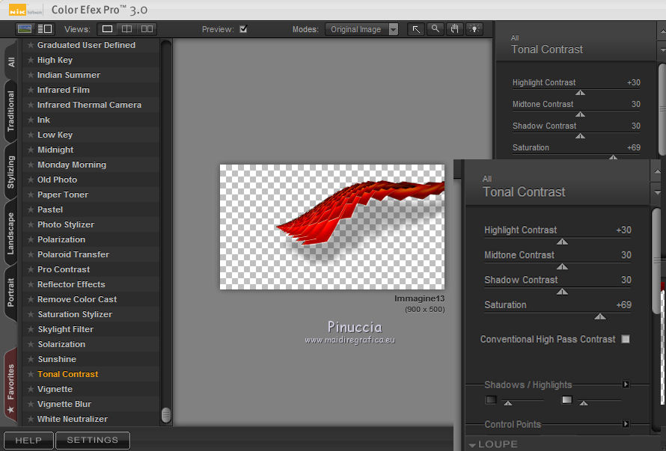666x451 pixels.
Task: Click the Saturation slider handle
Action: 599,316
